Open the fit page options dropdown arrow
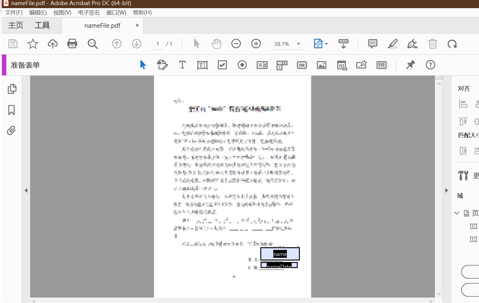This screenshot has width=479, height=303. coord(326,44)
